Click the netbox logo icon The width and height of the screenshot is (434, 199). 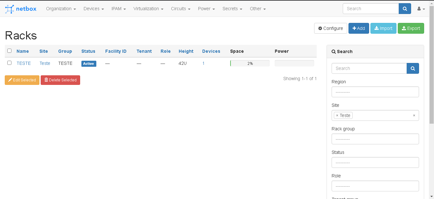pyautogui.click(x=9, y=9)
